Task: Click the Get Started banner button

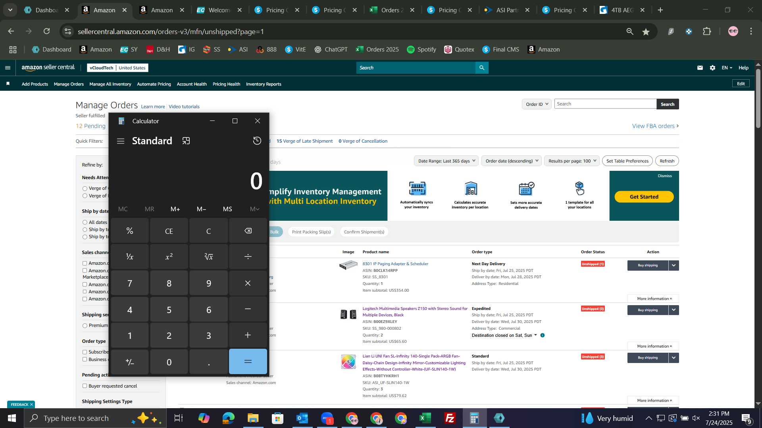Action: [644, 197]
